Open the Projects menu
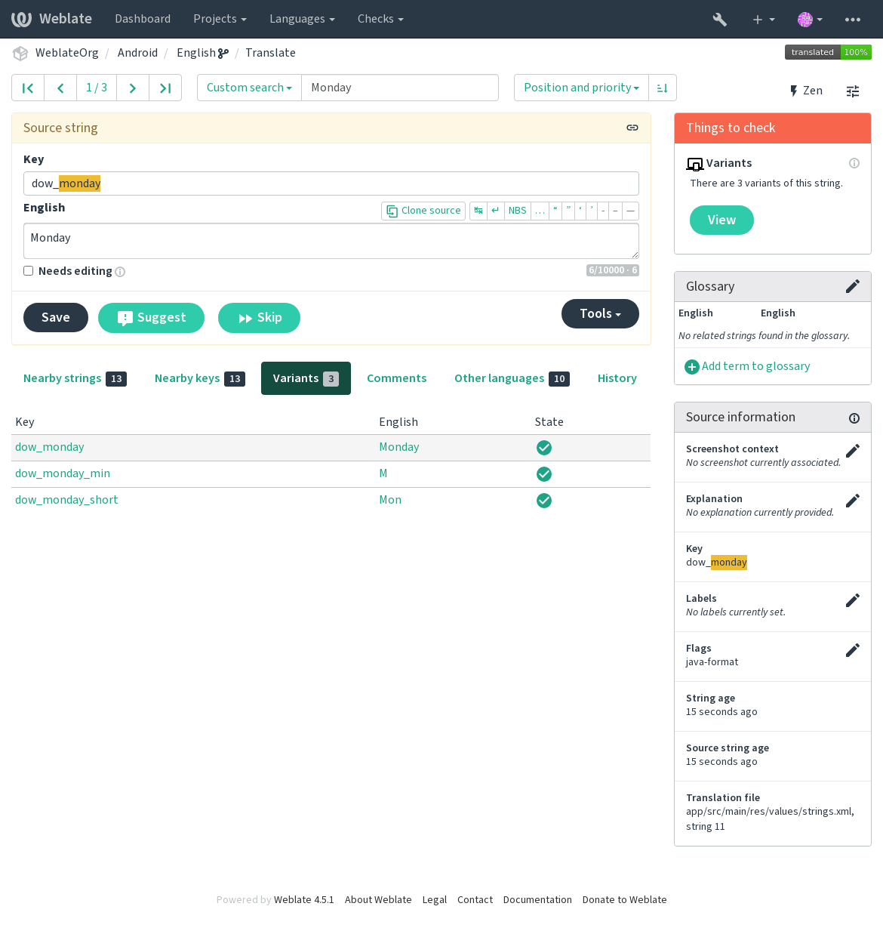The width and height of the screenshot is (883, 928). point(220,19)
